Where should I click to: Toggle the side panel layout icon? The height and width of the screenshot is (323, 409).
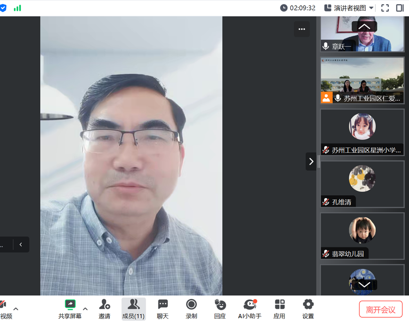click(400, 8)
